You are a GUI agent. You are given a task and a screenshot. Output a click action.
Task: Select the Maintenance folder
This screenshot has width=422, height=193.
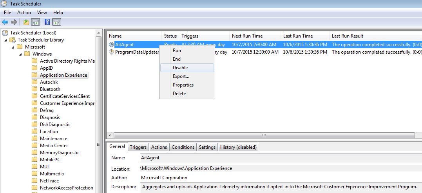(x=54, y=139)
